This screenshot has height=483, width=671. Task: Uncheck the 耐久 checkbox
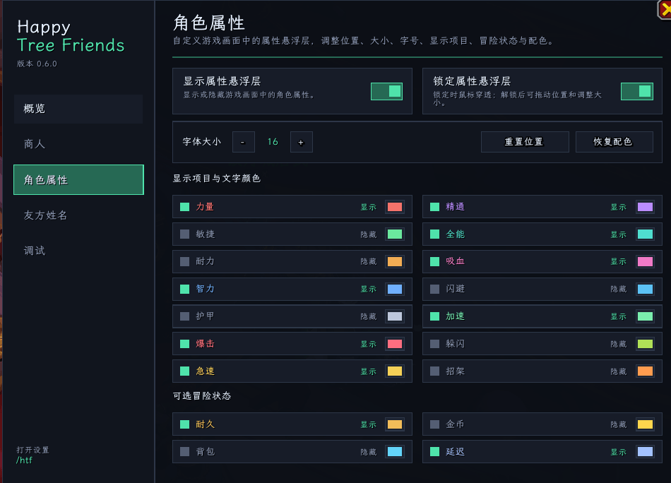184,424
